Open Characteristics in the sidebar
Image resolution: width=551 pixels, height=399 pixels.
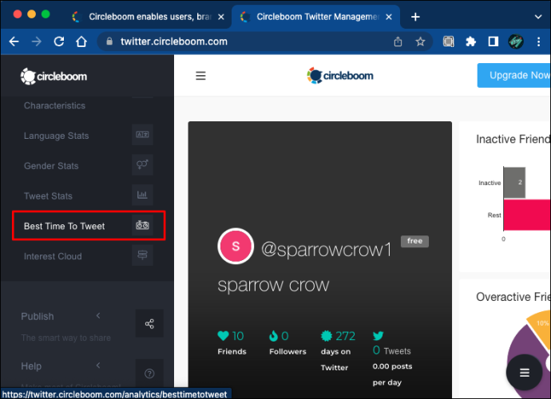[54, 105]
